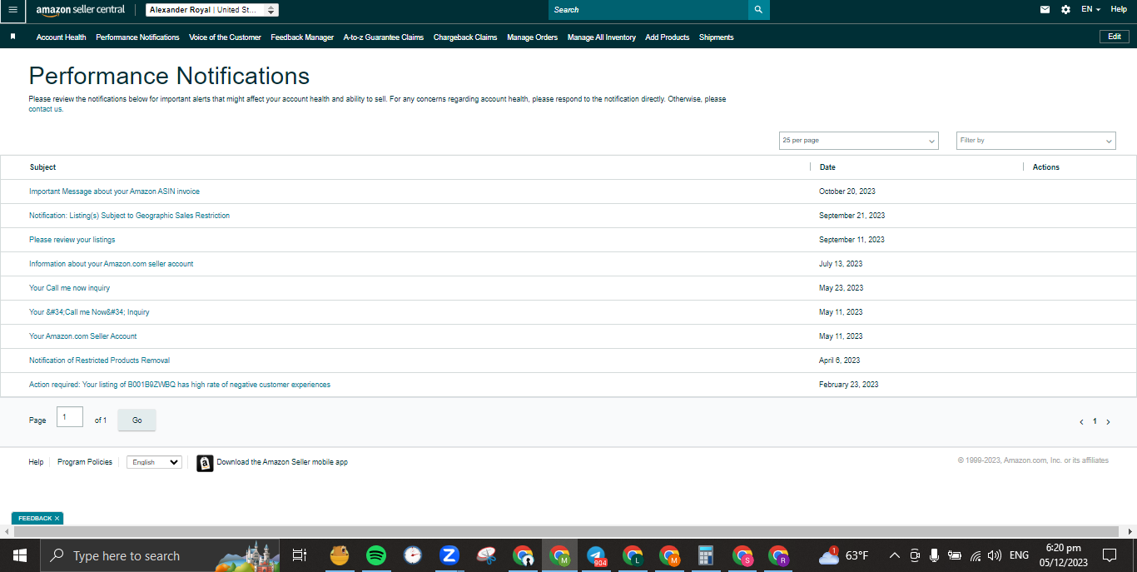
Task: Open Chargeback Claims
Action: [465, 37]
